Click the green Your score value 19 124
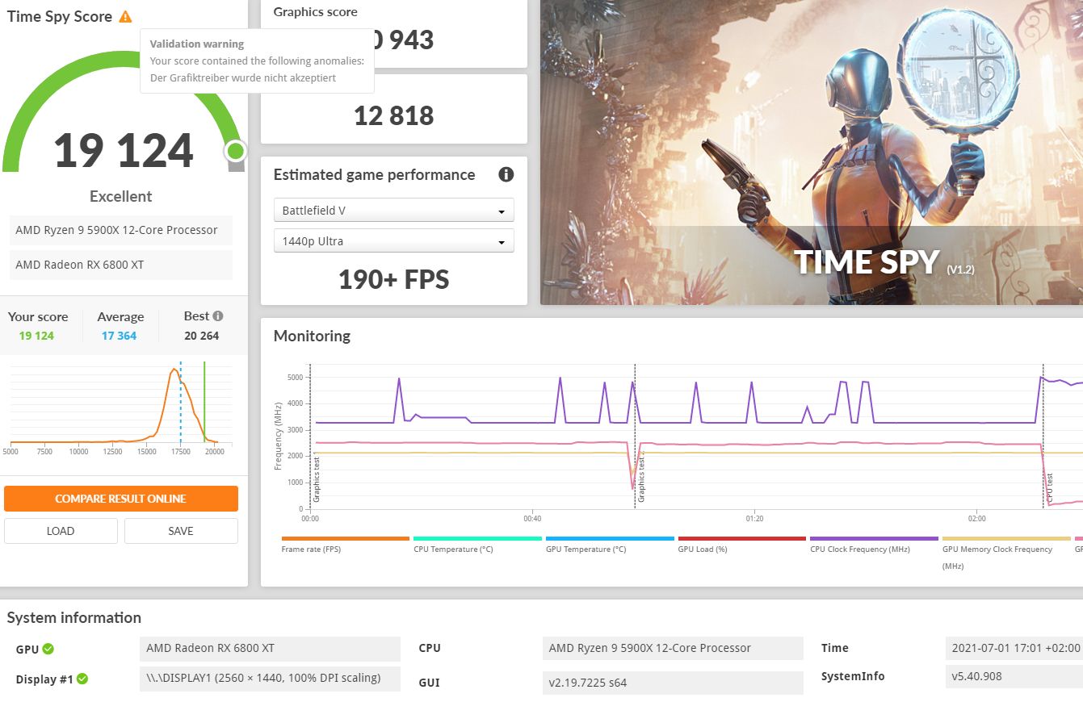This screenshot has width=1083, height=702. click(x=36, y=336)
